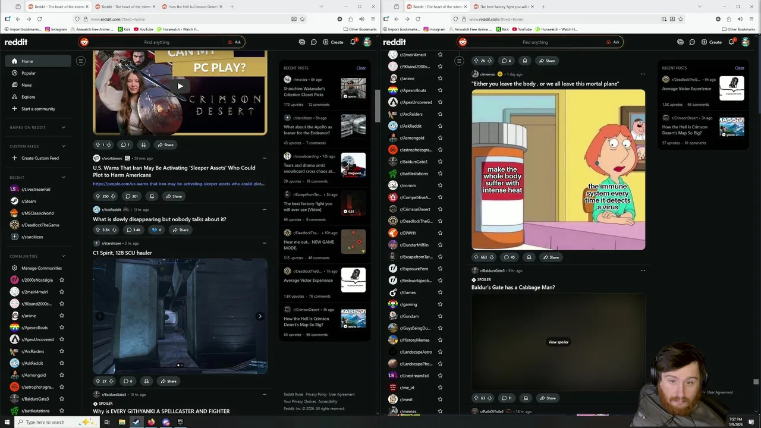Screen dimensions: 761x428
Task: Open overflow menu on Cabbage Man post
Action: point(643,270)
